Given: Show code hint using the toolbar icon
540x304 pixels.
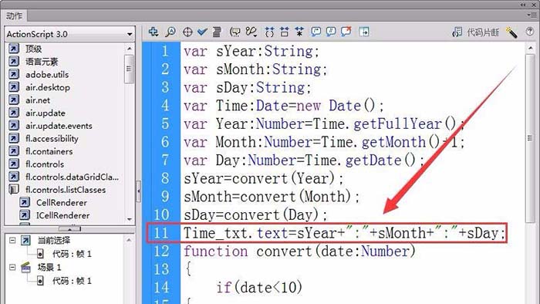Looking at the screenshot, I should (235, 32).
